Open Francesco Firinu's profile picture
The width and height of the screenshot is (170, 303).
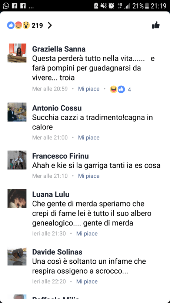click(x=17, y=160)
